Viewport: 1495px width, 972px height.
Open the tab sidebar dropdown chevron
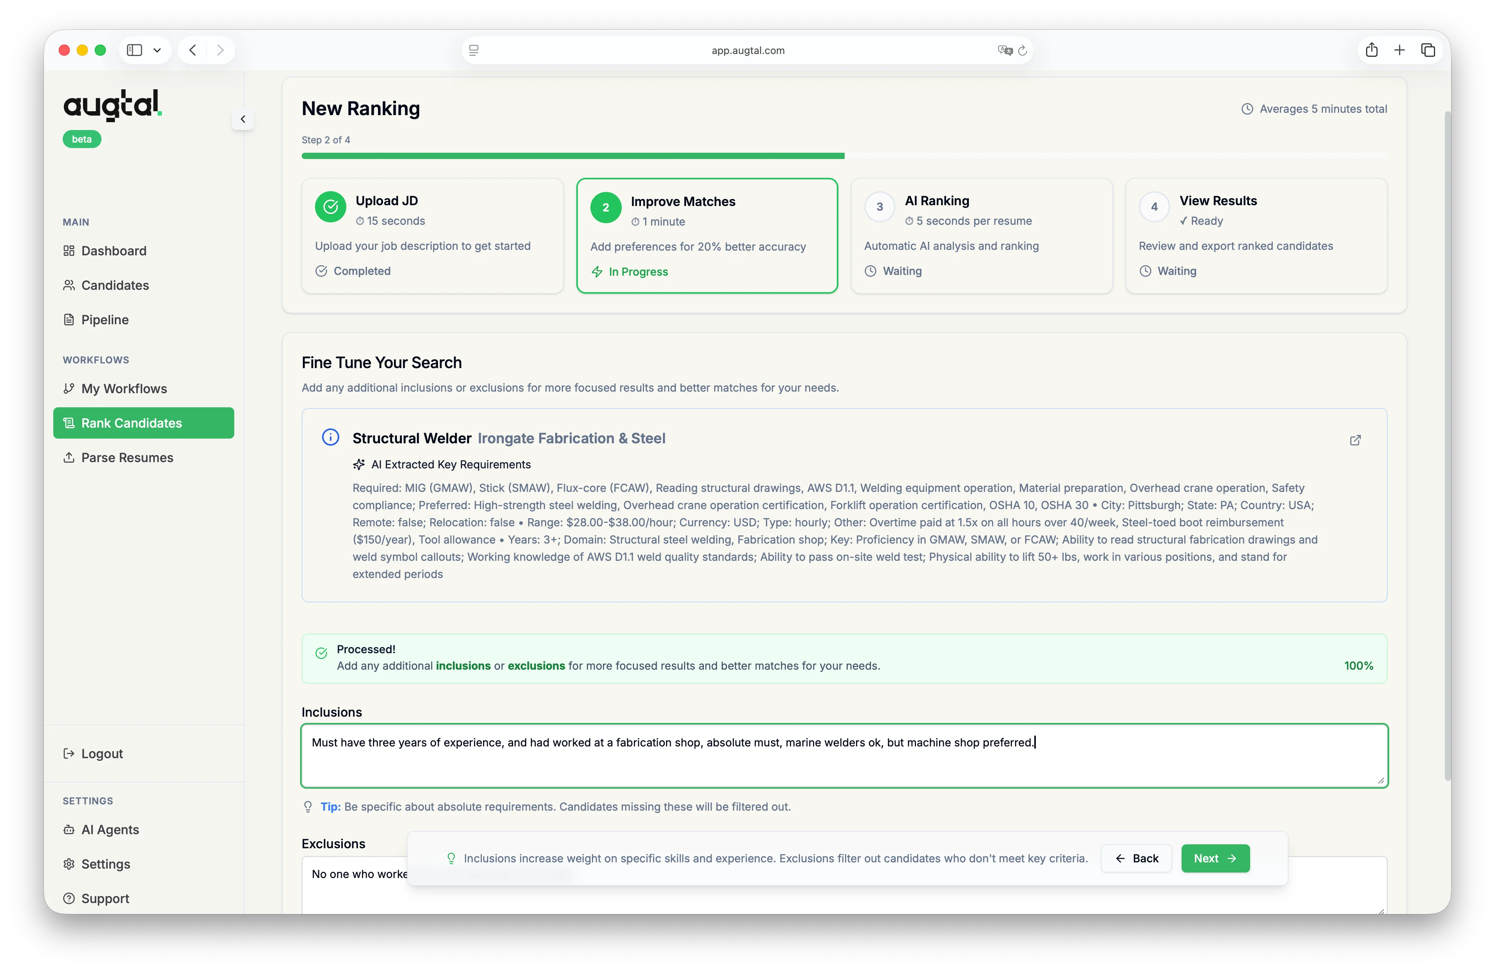click(157, 50)
